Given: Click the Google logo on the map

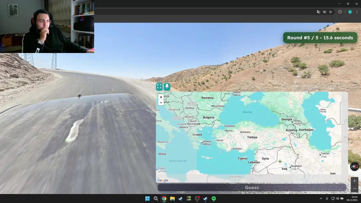Looking at the screenshot, I should 162,180.
